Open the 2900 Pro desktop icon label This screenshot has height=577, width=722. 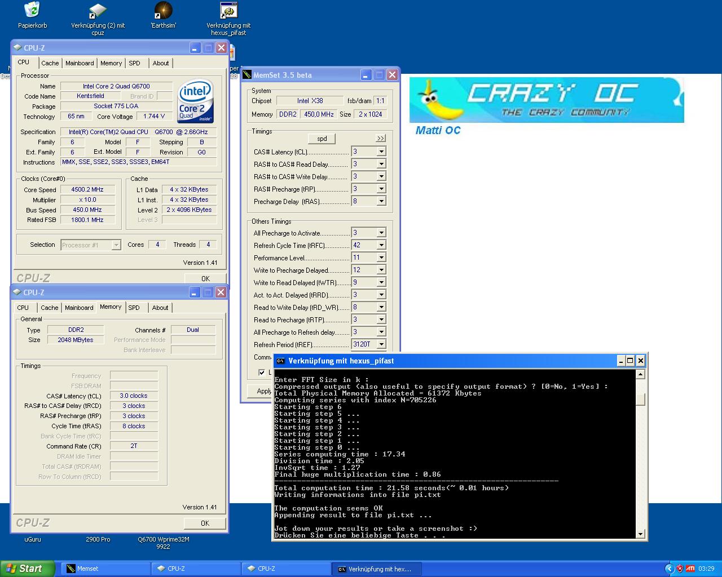(x=98, y=539)
